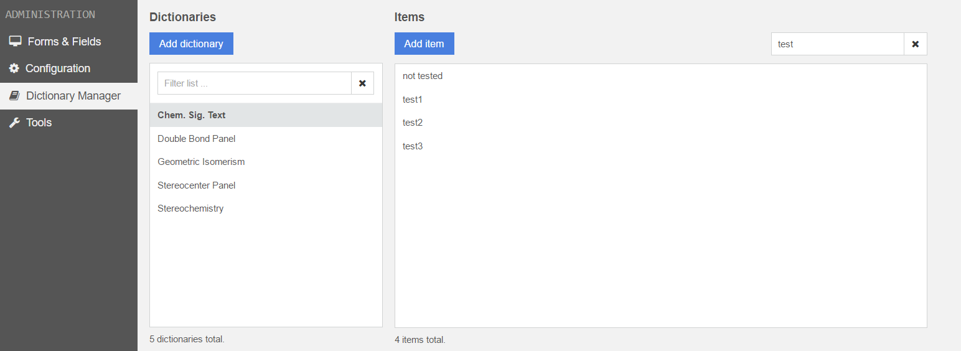Go to the Configuration section
961x351 pixels.
pos(58,68)
